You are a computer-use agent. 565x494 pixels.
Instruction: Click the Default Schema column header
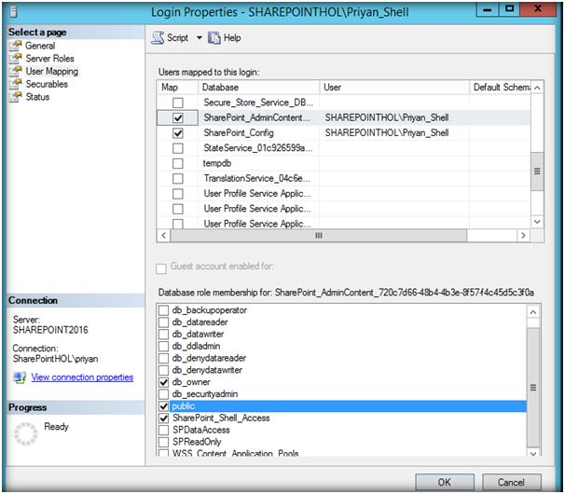tap(500, 88)
